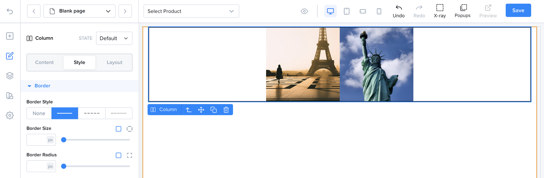
Task: Open the page Preview
Action: 488,11
